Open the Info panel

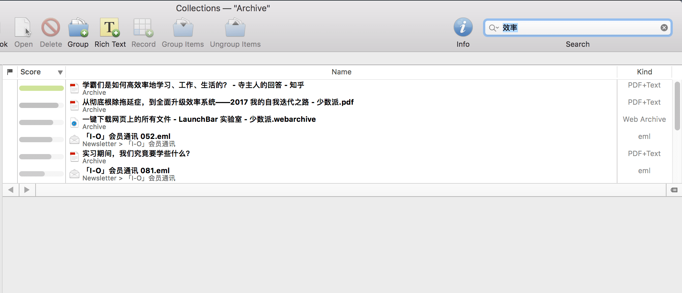pos(463,28)
